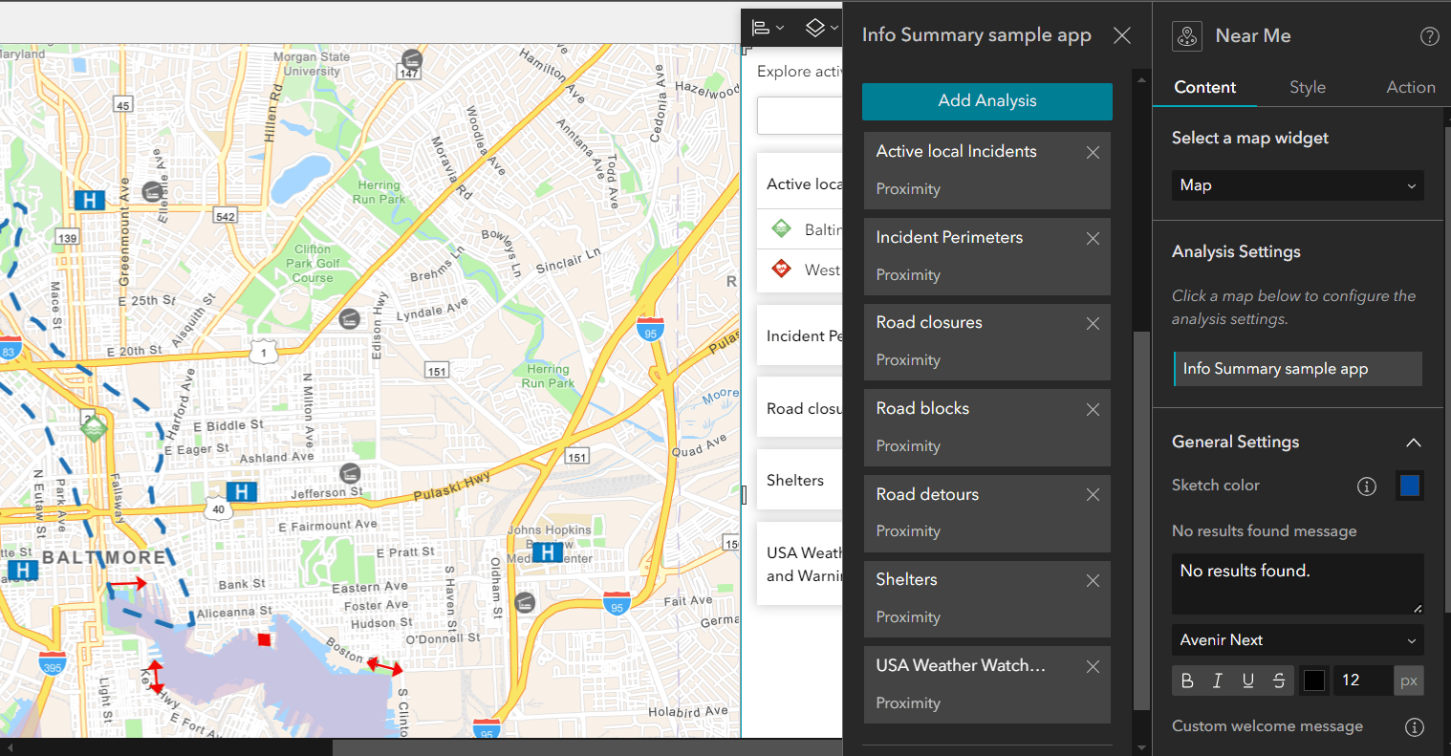
Task: Remove the Shelters analysis
Action: (x=1093, y=581)
